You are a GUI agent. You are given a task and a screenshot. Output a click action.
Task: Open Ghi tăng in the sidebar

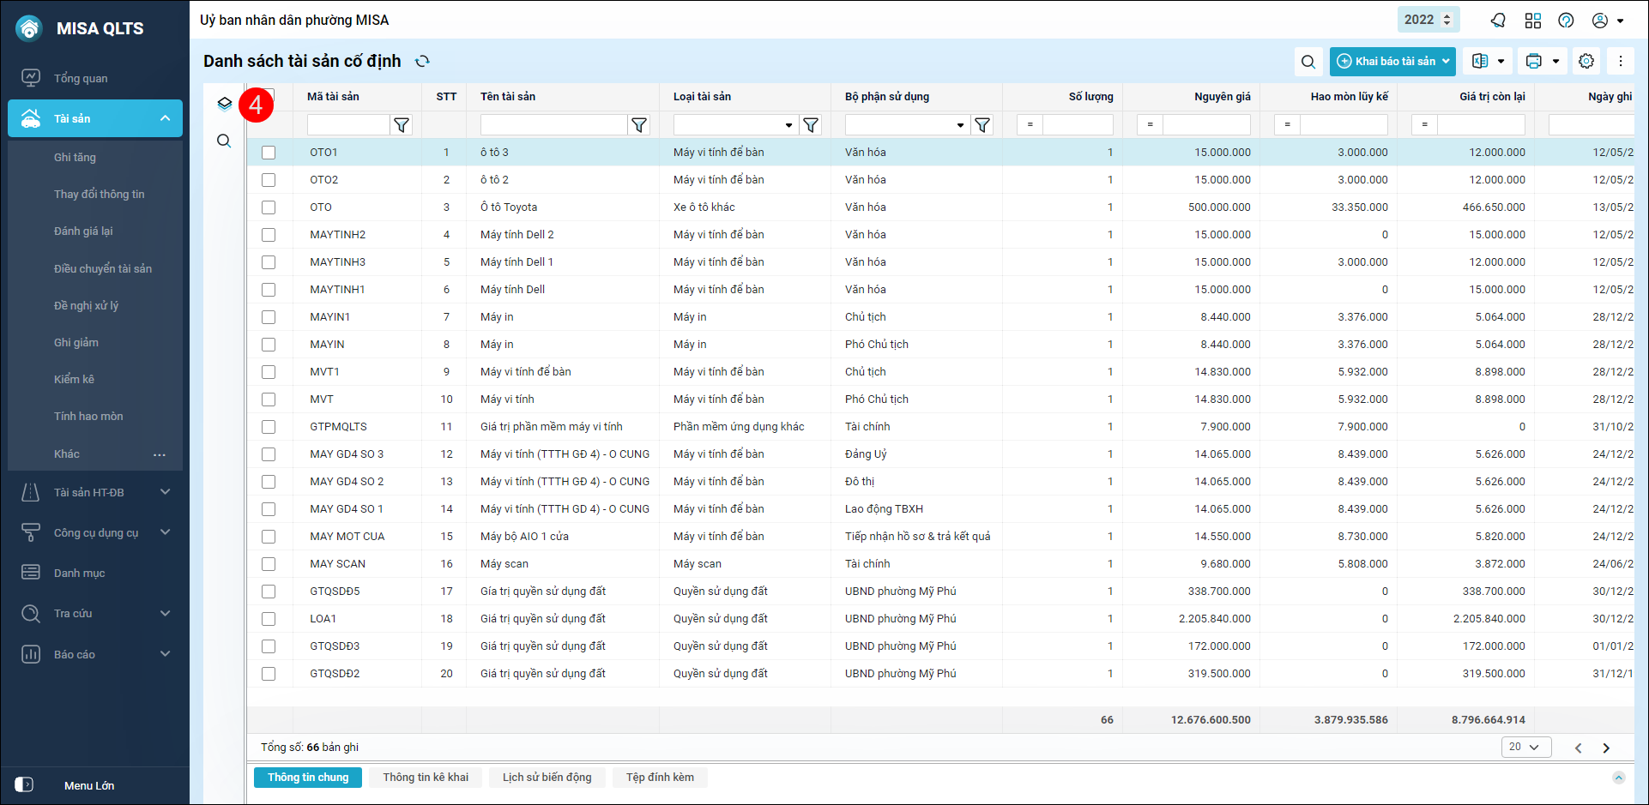75,158
